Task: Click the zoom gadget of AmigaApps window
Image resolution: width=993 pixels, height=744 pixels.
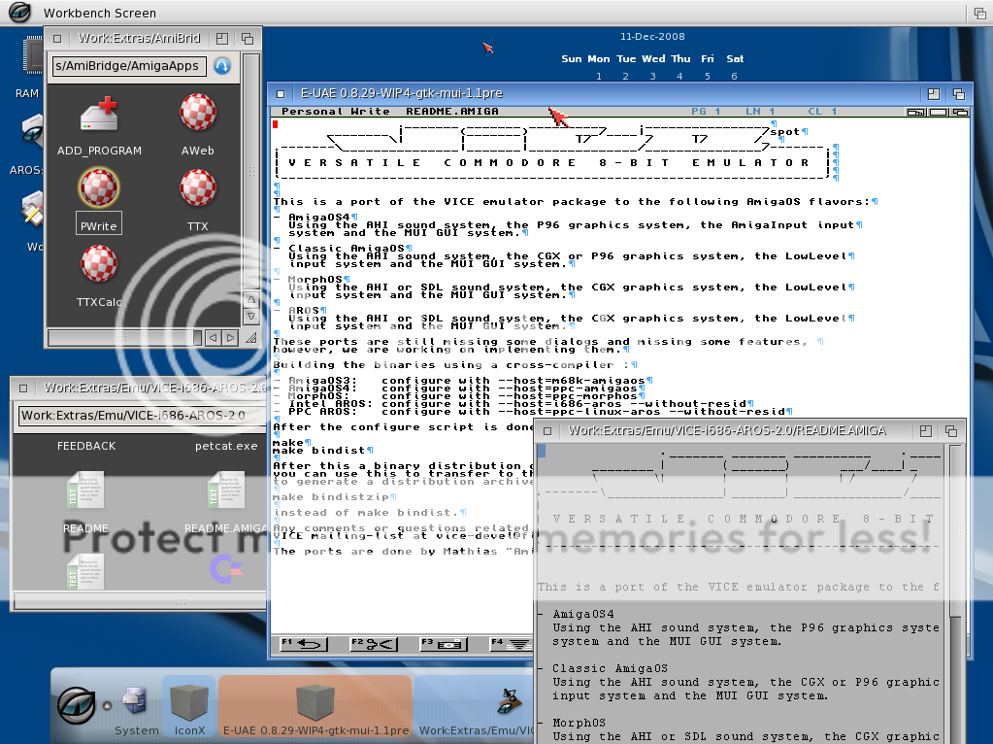Action: point(221,39)
